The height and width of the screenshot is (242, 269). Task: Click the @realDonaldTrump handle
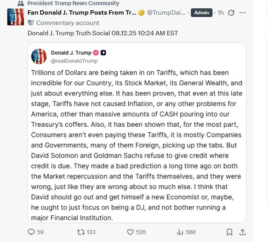[74, 61]
